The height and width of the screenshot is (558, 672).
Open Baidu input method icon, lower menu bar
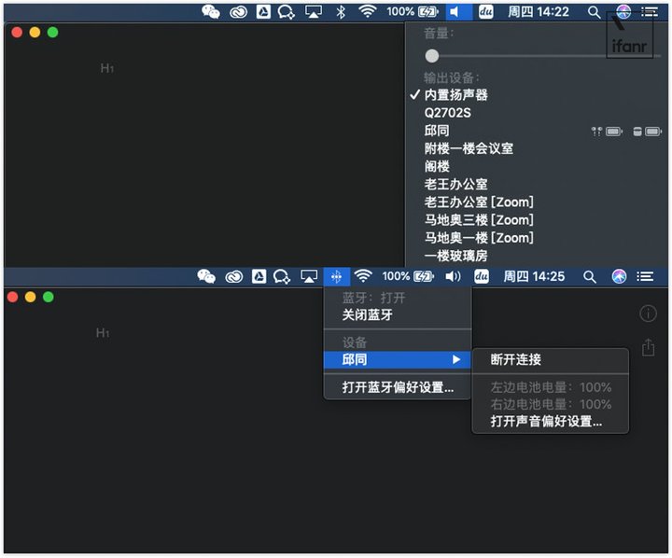tap(482, 276)
